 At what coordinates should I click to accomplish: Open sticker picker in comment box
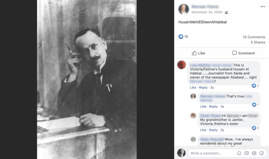pyautogui.click(x=261, y=153)
